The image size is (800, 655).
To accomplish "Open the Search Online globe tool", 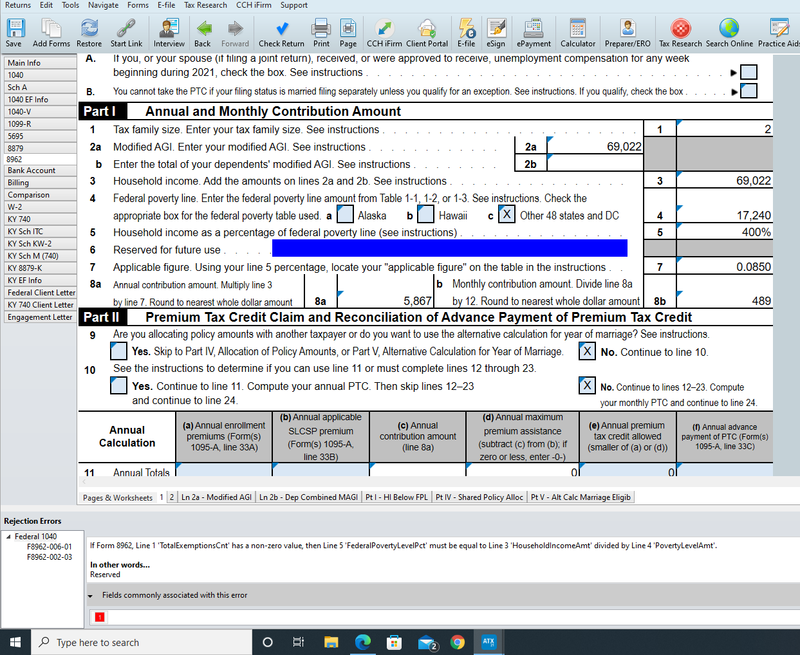I will (x=729, y=33).
